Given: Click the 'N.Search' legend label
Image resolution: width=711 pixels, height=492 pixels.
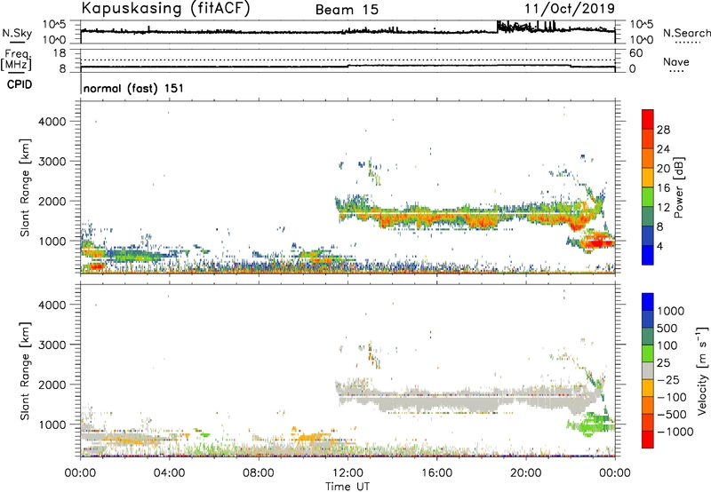Looking at the screenshot, I should pos(686,33).
